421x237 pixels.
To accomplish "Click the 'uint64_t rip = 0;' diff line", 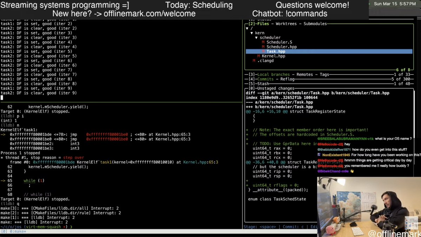I will (x=272, y=172).
